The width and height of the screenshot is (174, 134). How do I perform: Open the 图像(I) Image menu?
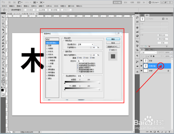tap(19, 6)
